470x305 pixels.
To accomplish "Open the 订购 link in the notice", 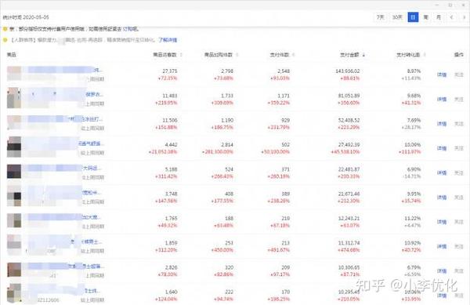I will coord(128,29).
